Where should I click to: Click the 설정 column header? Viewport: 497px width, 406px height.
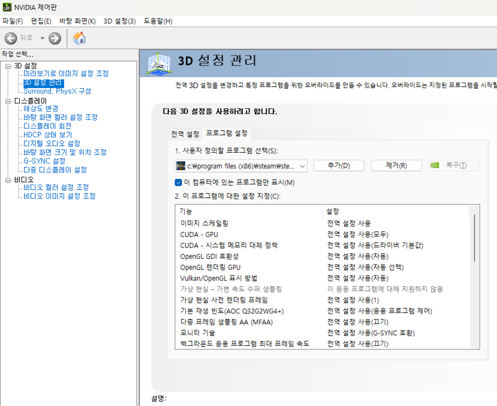coord(396,211)
